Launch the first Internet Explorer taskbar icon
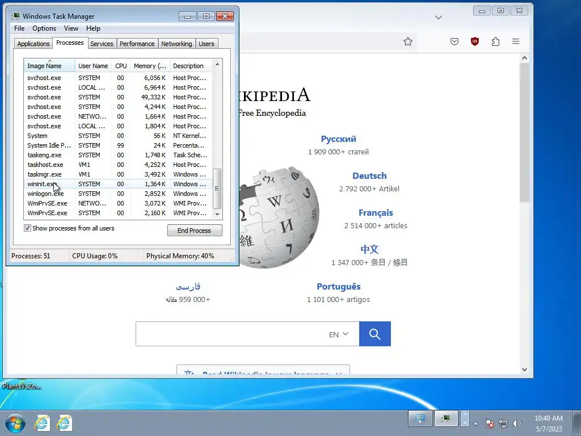Image resolution: width=581 pixels, height=436 pixels. coord(42,423)
